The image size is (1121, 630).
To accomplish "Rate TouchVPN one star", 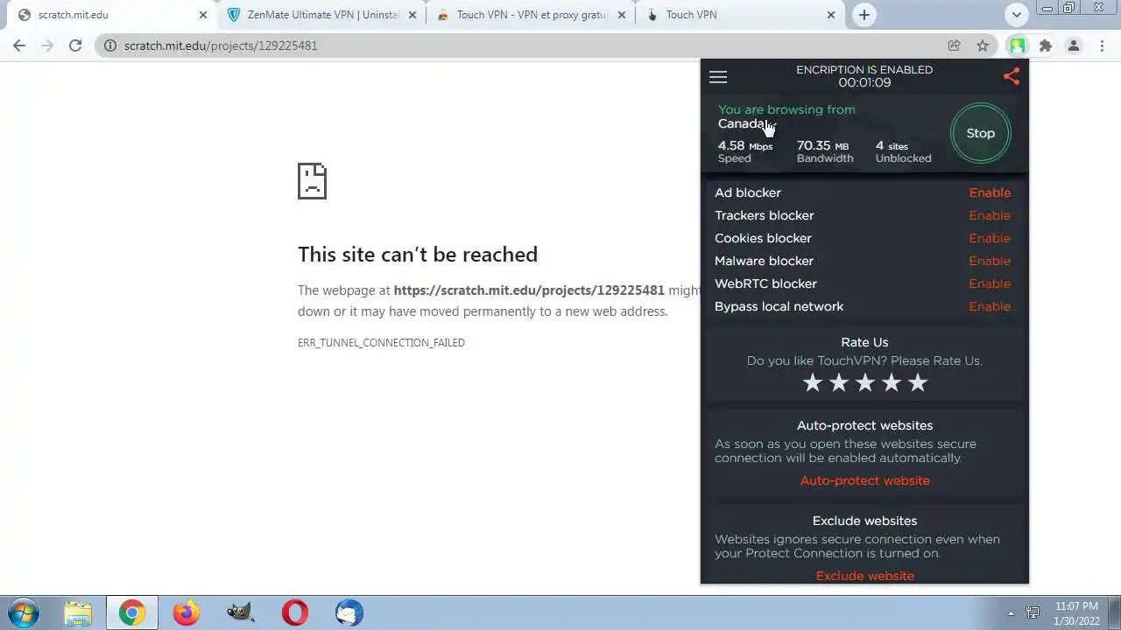I will pos(813,382).
